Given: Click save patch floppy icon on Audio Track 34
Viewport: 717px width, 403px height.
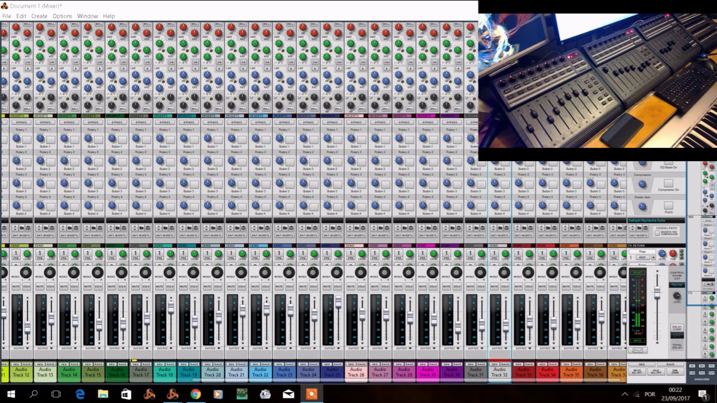Looking at the screenshot, I should (555, 228).
